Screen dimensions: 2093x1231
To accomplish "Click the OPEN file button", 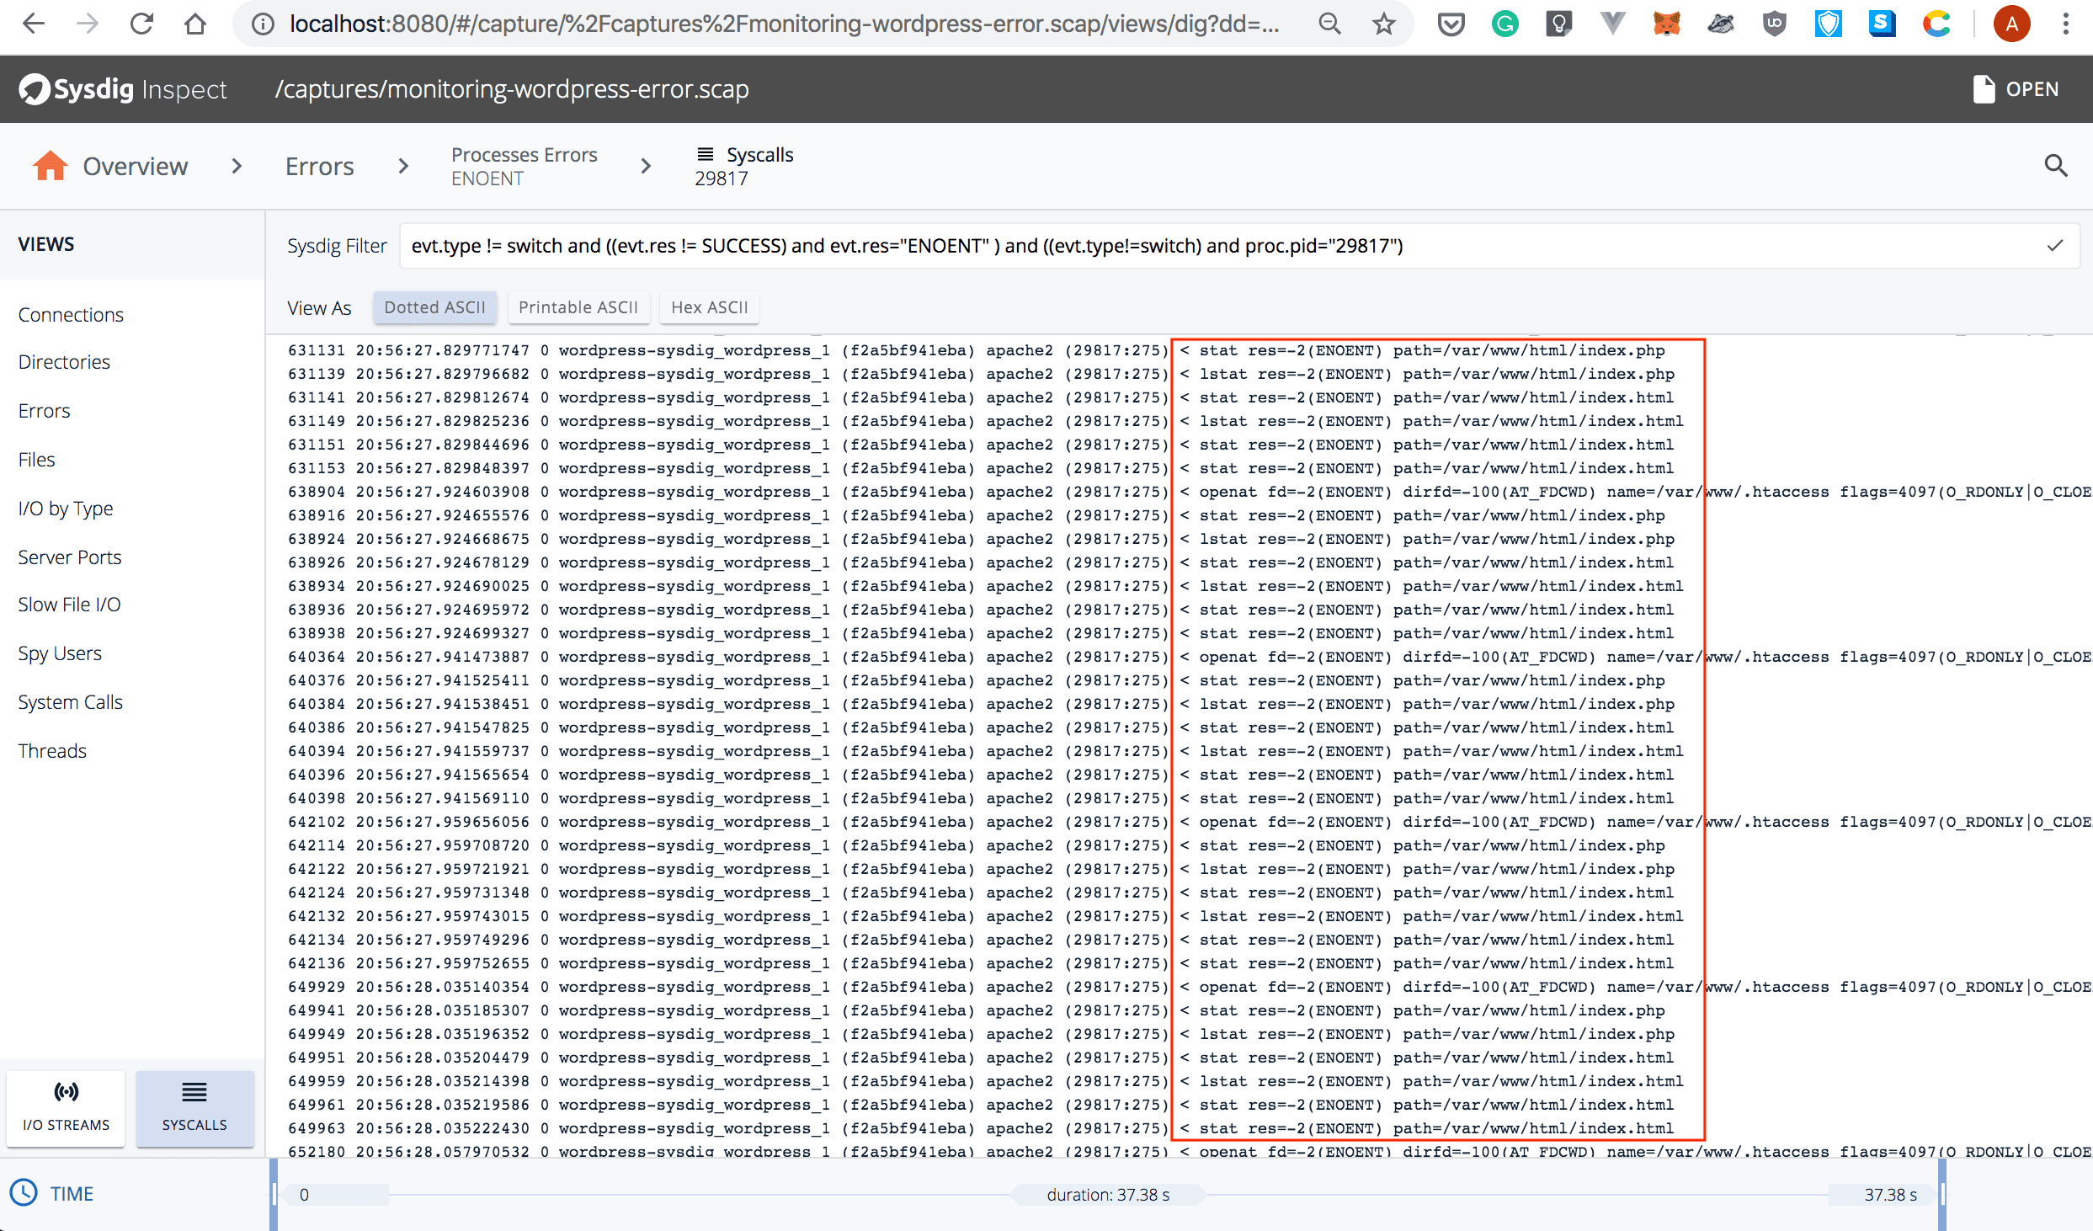I will coord(2016,89).
